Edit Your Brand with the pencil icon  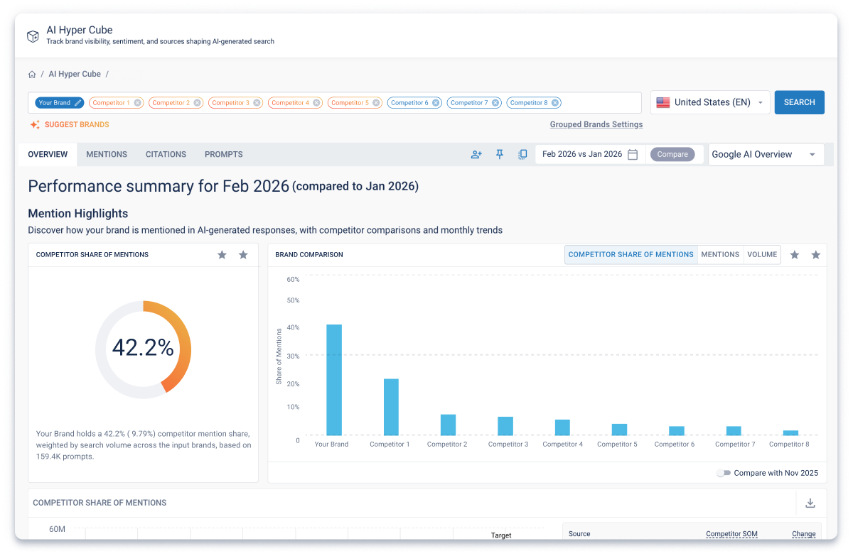tap(77, 103)
